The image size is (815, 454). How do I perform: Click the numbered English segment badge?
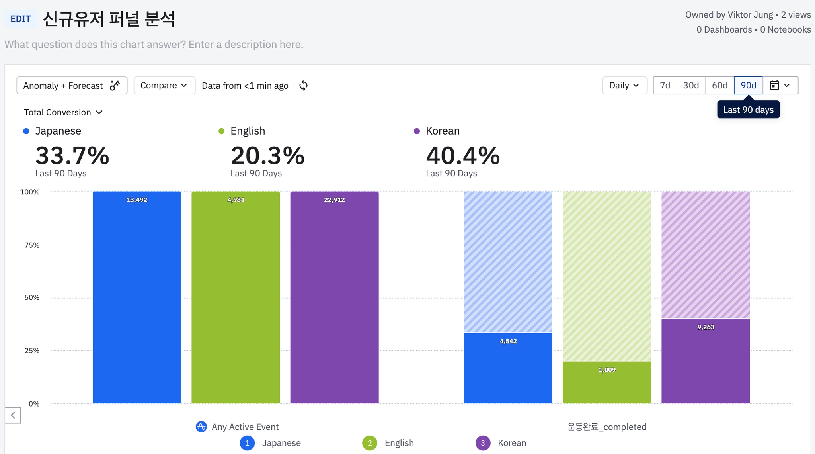pyautogui.click(x=370, y=443)
